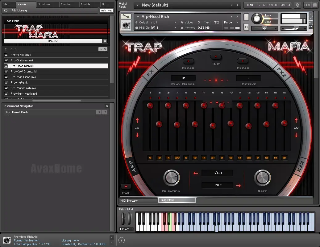The image size is (320, 247).
Task: Open the MIDI Browser tab
Action: 138,200
